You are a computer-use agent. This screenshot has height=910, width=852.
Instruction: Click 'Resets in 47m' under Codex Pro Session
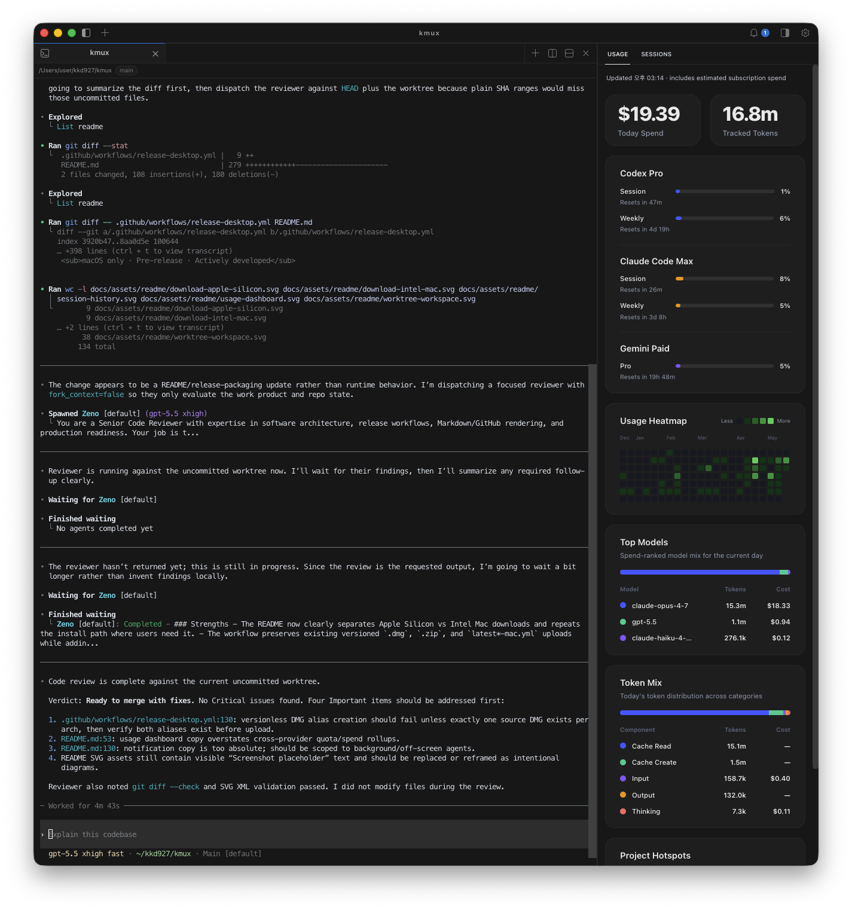pyautogui.click(x=641, y=203)
